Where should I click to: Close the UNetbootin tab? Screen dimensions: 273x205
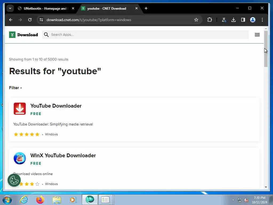(73, 8)
